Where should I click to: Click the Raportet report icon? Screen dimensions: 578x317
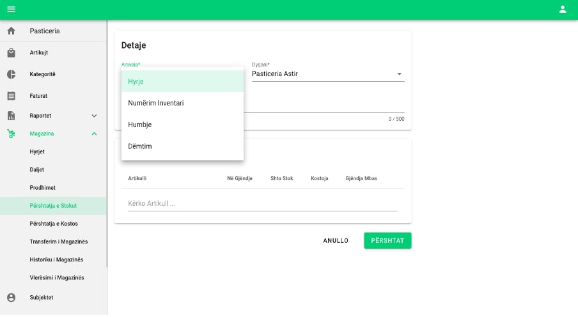(11, 116)
